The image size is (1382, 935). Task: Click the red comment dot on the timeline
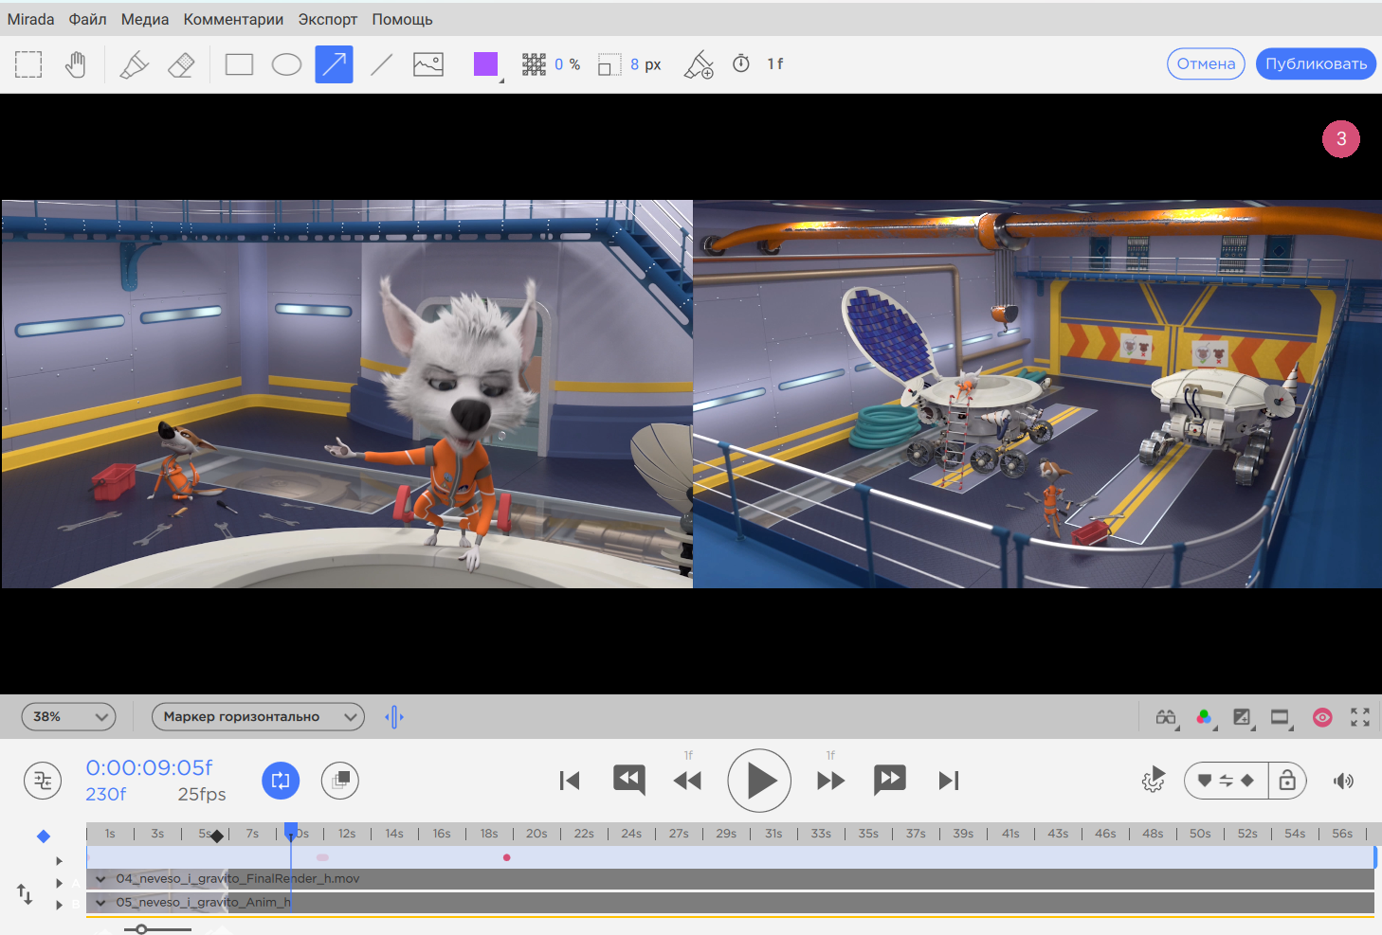coord(507,857)
